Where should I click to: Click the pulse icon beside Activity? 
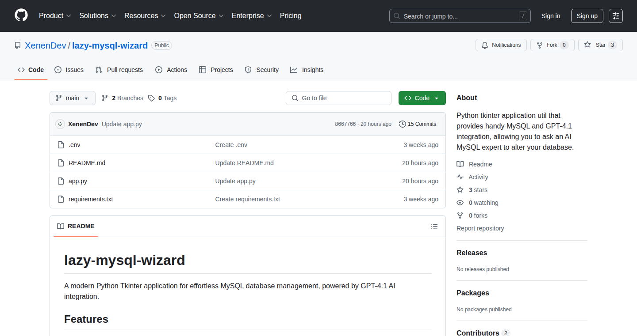pos(460,177)
